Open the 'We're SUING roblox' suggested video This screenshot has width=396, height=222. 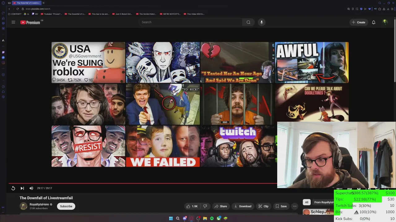pyautogui.click(x=88, y=63)
